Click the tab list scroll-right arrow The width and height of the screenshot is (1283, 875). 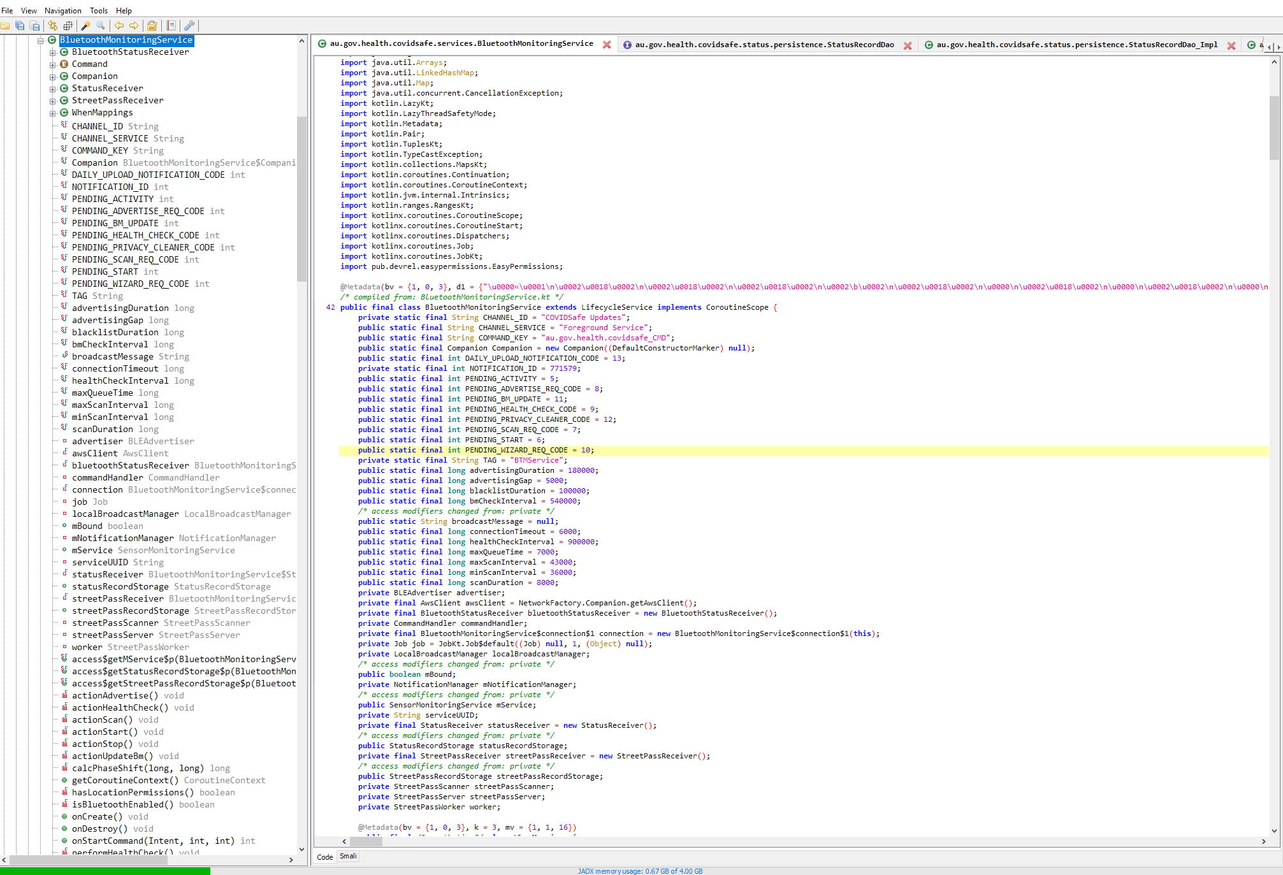click(1279, 47)
